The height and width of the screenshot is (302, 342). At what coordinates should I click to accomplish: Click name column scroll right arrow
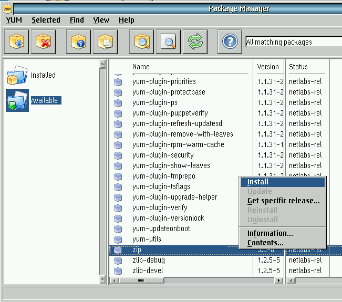tap(278, 280)
